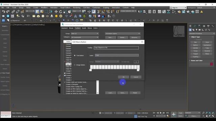Click the yellow sun light icon
This screenshot has height=121, width=216.
(56, 16)
